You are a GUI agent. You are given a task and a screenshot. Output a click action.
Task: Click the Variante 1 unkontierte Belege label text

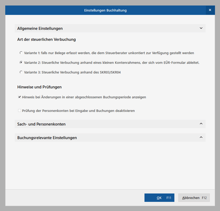(x=109, y=53)
